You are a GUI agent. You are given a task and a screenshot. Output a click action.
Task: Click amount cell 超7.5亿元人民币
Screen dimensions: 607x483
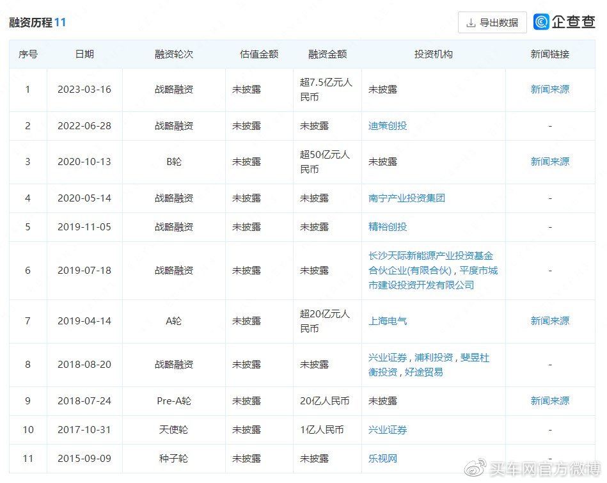326,90
